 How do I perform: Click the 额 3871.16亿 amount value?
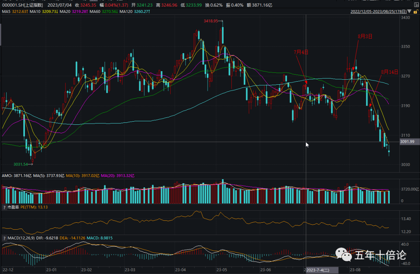click(x=259, y=5)
